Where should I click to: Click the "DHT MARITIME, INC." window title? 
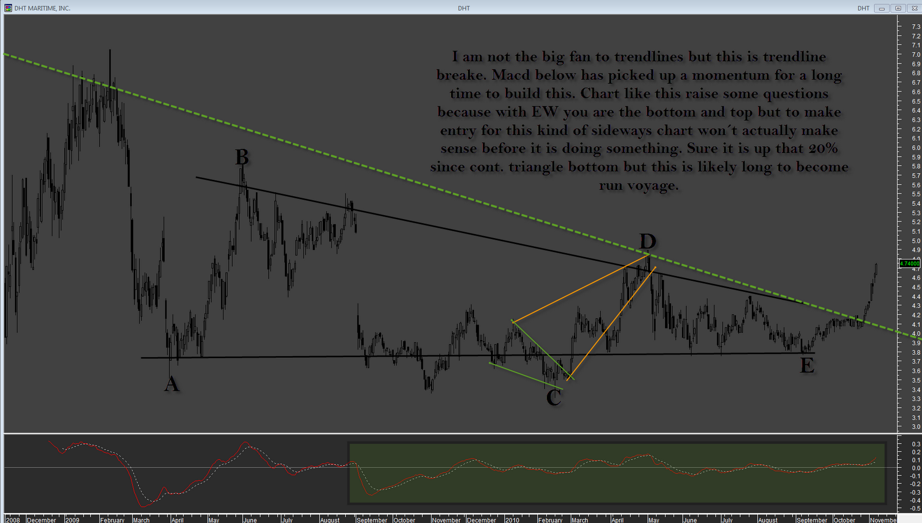pyautogui.click(x=42, y=8)
